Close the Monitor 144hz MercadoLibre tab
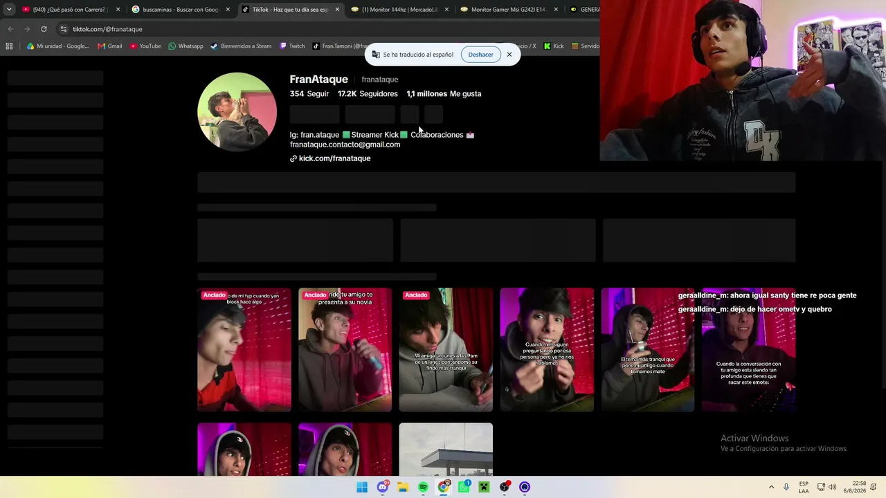886x498 pixels. pyautogui.click(x=446, y=10)
